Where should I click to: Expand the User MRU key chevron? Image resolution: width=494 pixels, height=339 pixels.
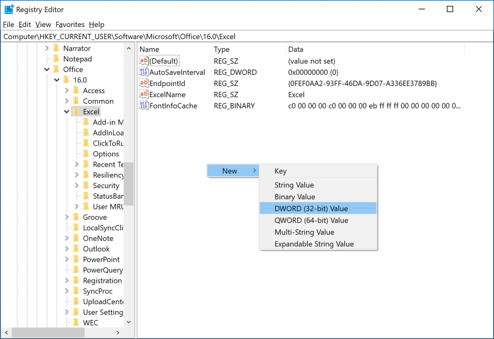(77, 207)
